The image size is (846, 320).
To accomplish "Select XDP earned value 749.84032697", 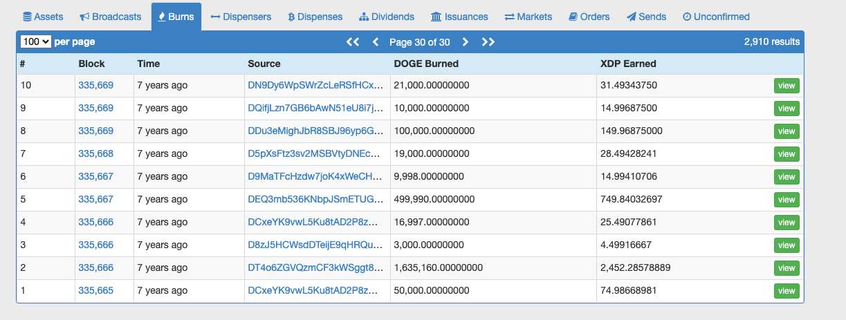I will pos(632,200).
